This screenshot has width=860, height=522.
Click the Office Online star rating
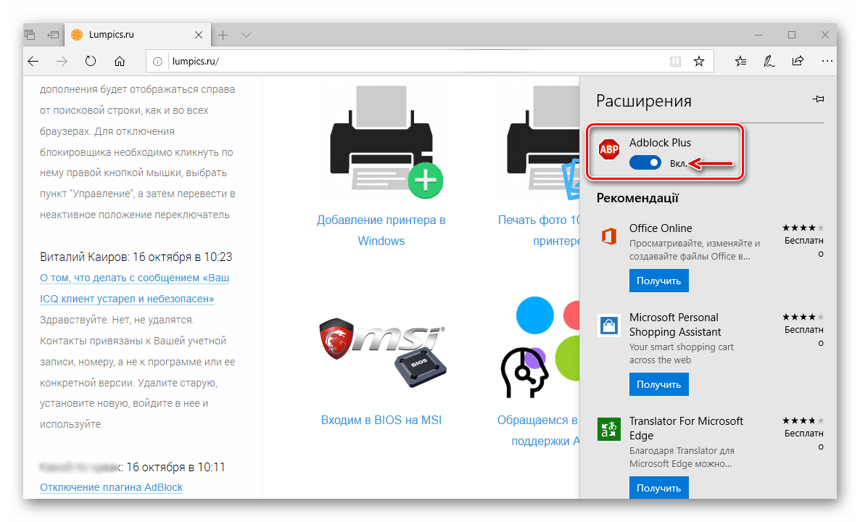pos(803,228)
